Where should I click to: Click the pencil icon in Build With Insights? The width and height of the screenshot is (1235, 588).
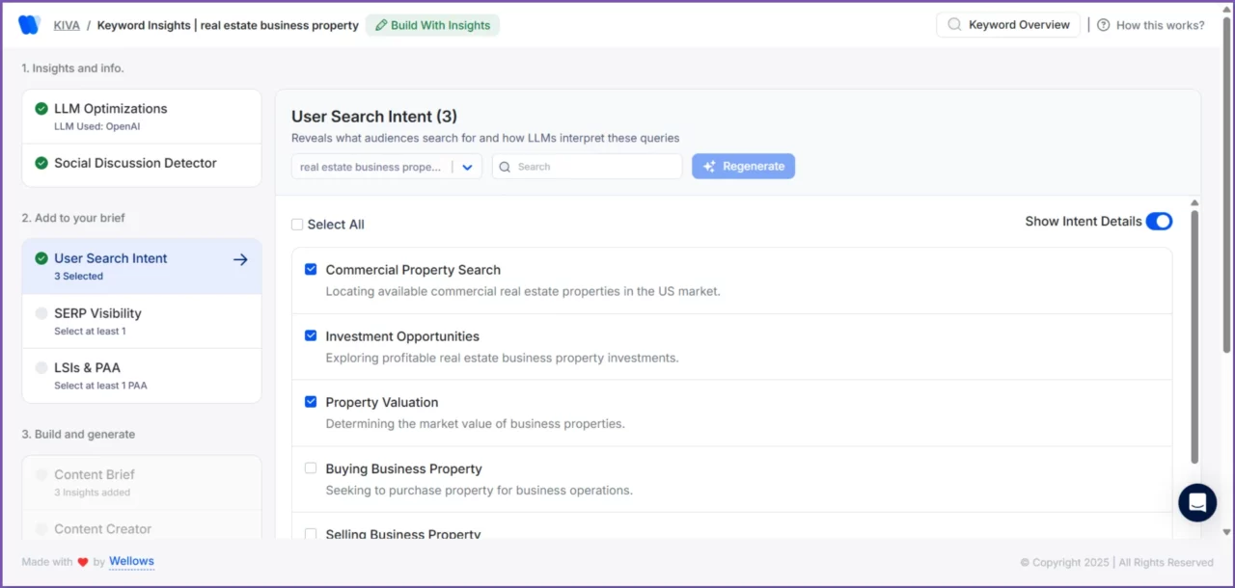381,25
